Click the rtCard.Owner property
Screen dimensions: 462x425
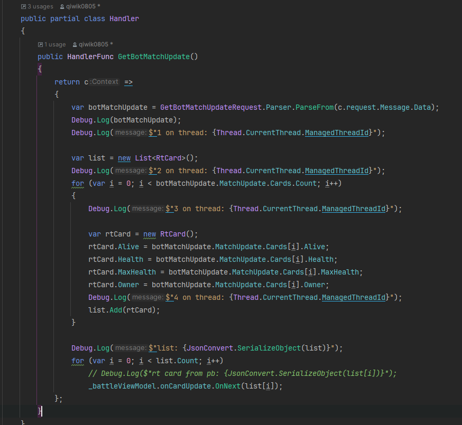click(x=128, y=285)
